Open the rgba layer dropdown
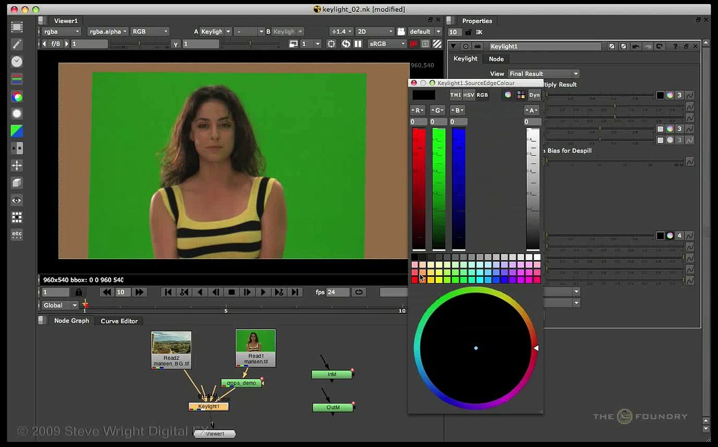Image resolution: width=718 pixels, height=447 pixels. tap(62, 32)
